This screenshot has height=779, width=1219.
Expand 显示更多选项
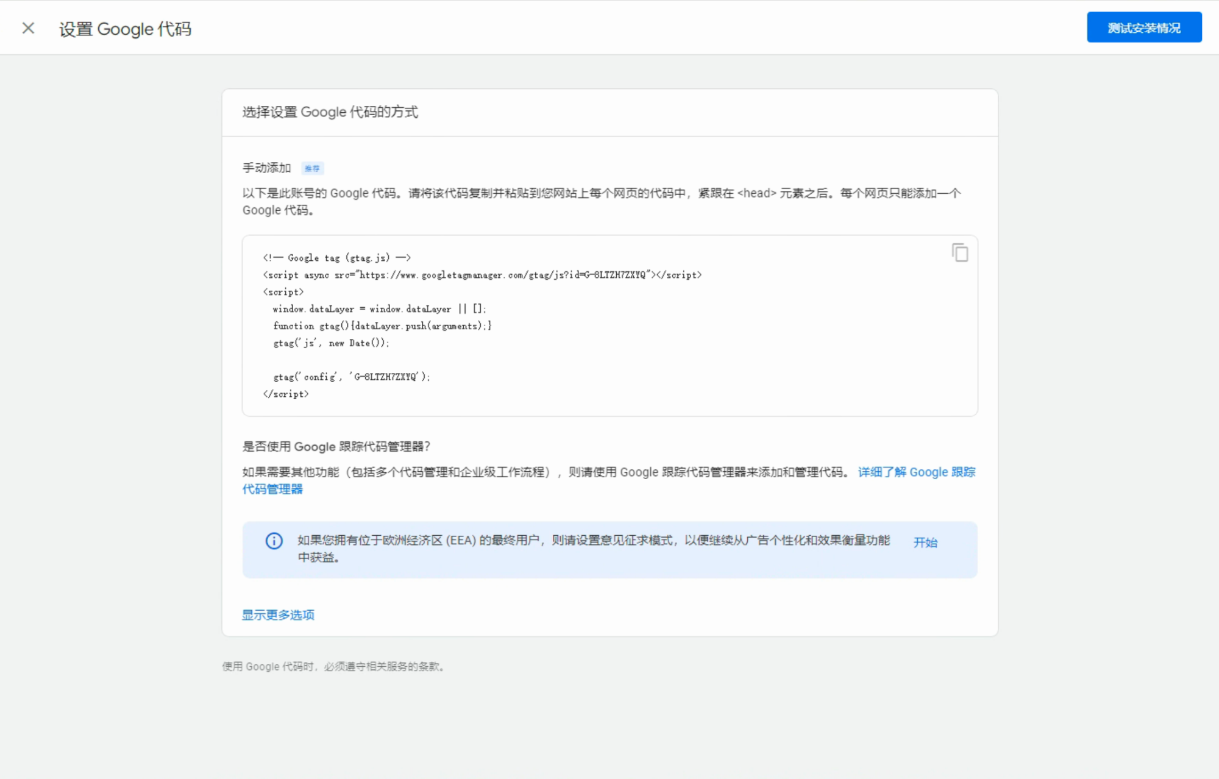(278, 614)
